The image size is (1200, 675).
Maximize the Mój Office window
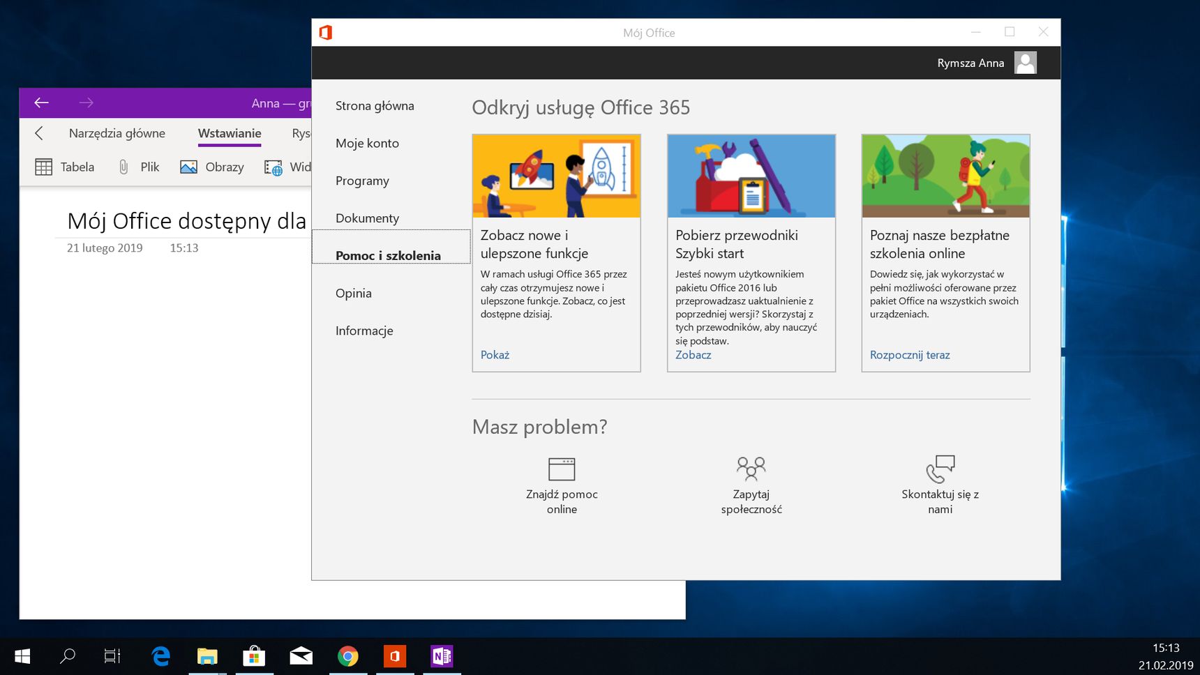point(1010,32)
